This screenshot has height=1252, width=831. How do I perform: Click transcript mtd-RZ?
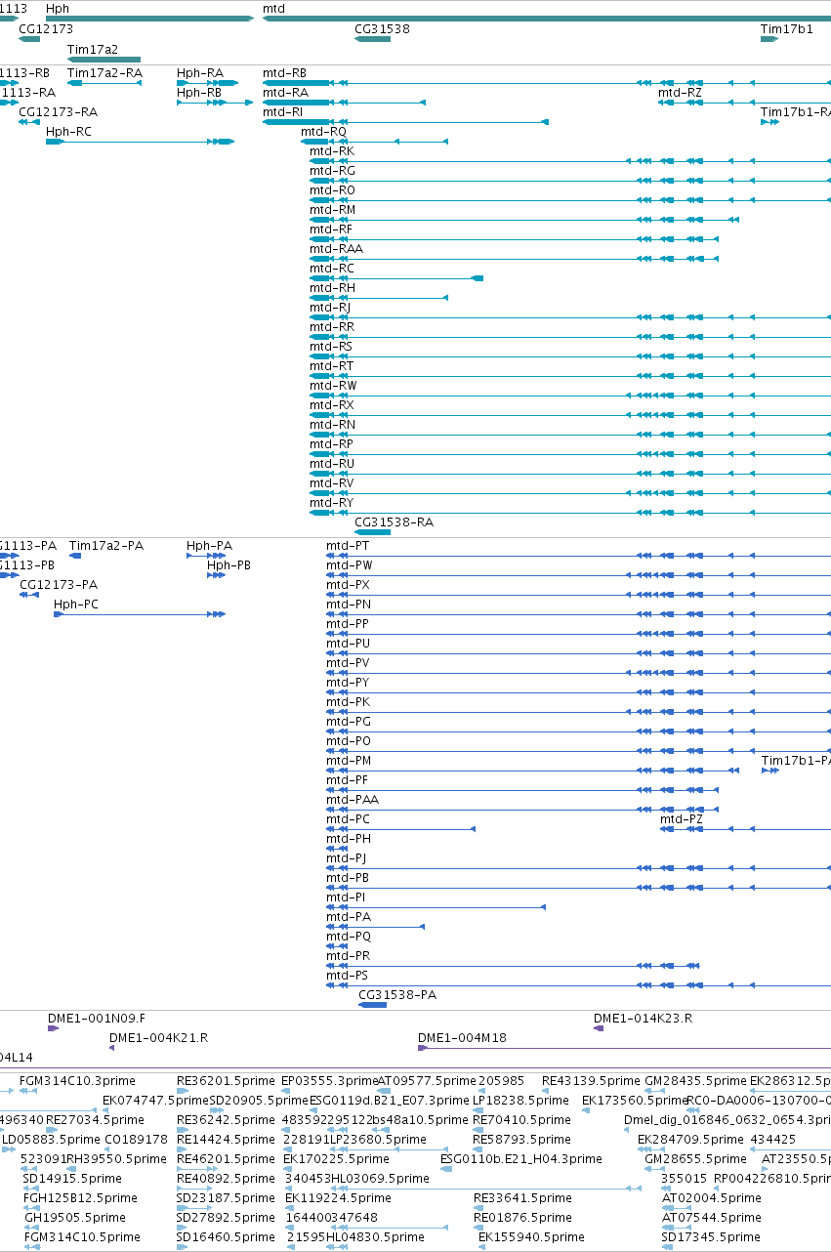[680, 93]
